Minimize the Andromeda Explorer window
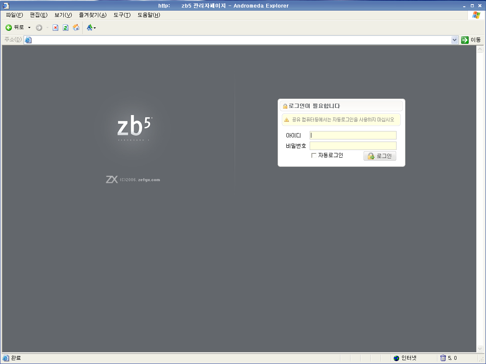The image size is (486, 364). click(464, 6)
